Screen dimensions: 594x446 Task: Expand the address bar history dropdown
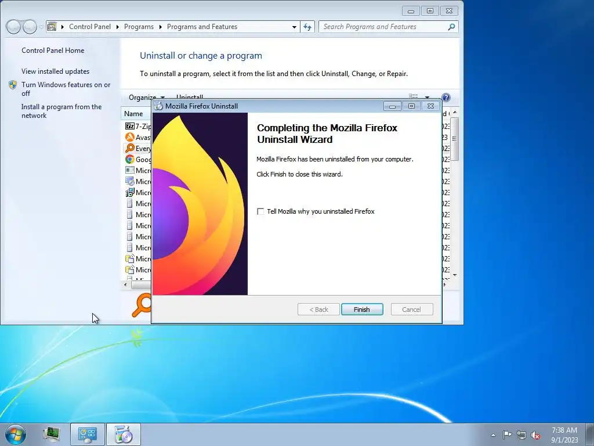(294, 27)
